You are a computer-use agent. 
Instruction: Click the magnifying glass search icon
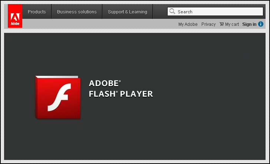click(x=172, y=11)
